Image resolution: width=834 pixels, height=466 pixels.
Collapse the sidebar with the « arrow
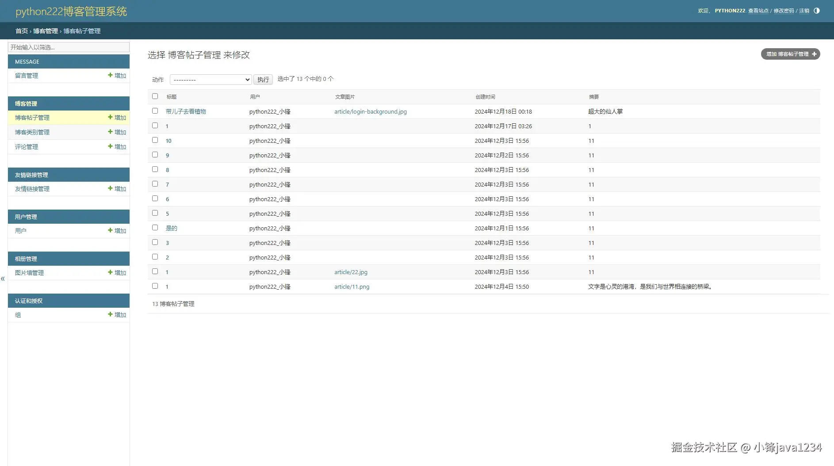3,279
